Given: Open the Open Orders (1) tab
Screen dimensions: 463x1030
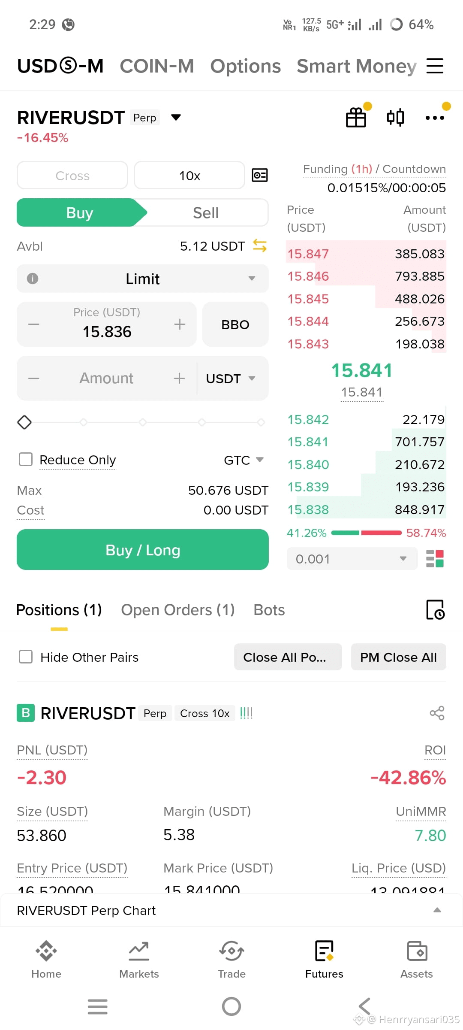Looking at the screenshot, I should (178, 610).
